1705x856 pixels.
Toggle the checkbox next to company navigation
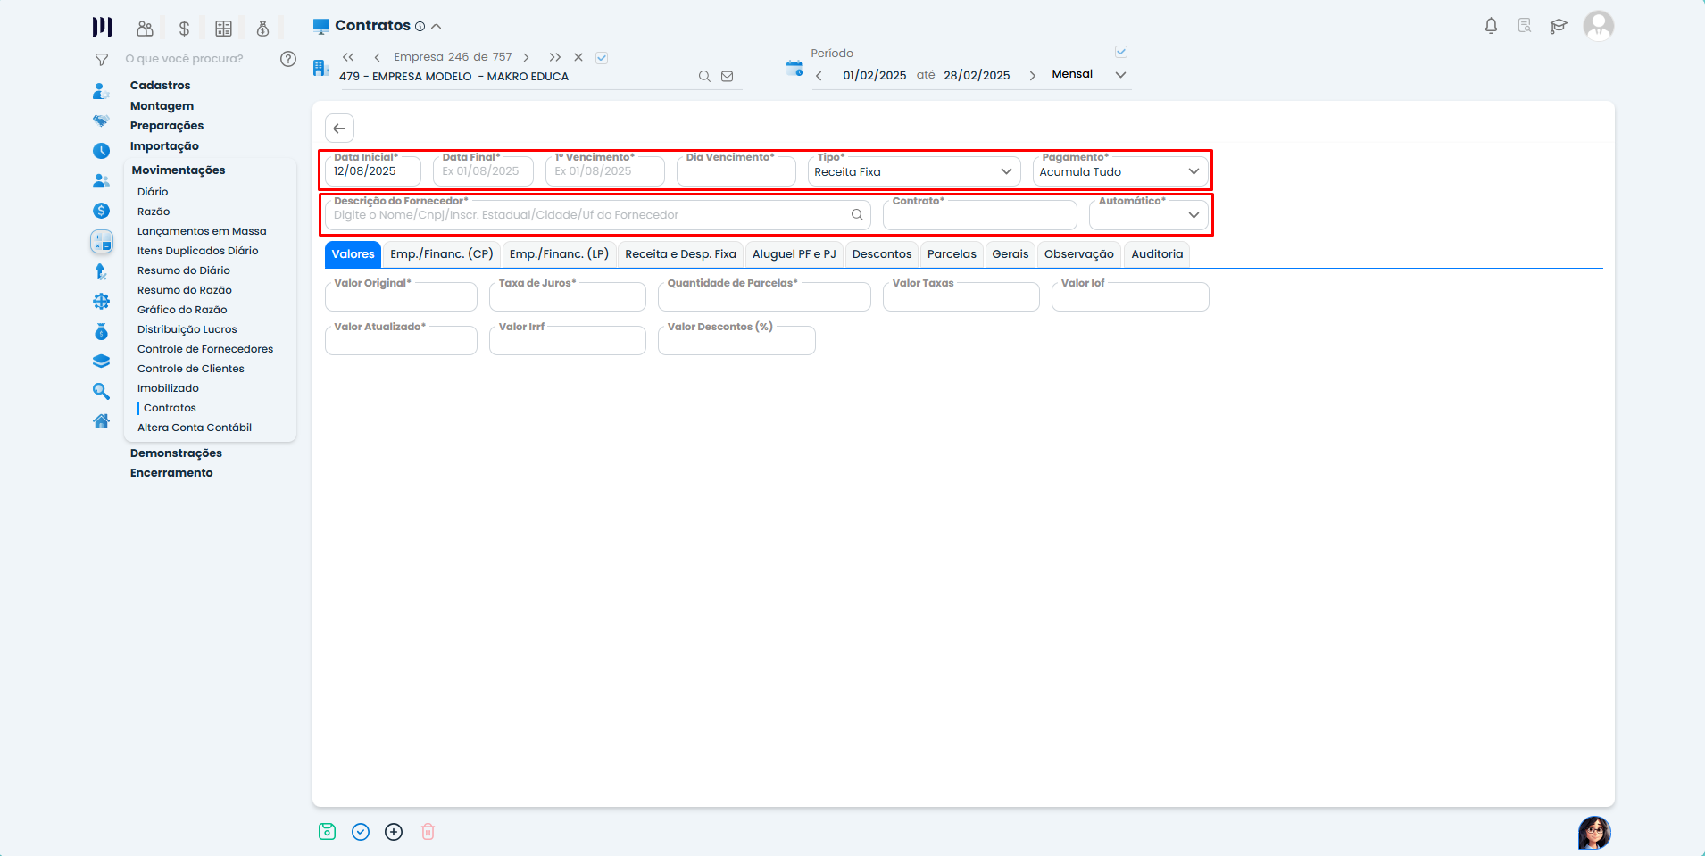click(x=602, y=58)
